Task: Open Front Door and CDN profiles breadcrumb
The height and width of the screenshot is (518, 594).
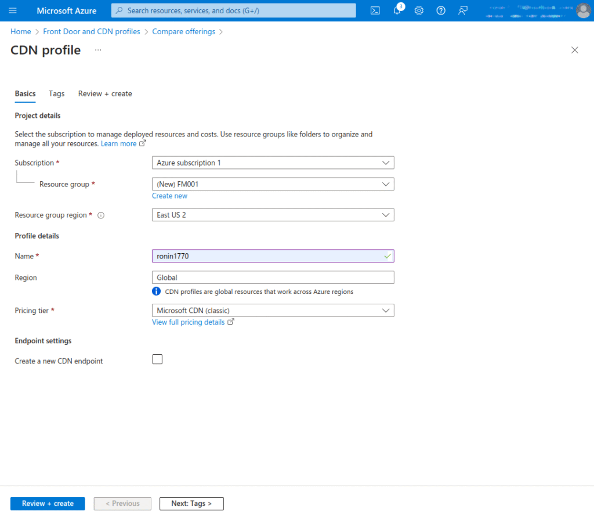Action: click(92, 31)
